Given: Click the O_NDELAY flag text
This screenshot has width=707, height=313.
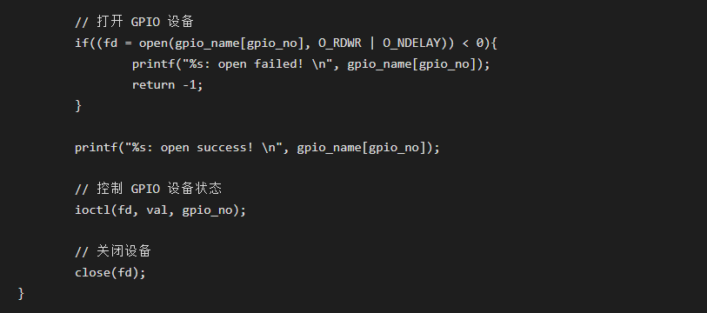Looking at the screenshot, I should point(411,43).
